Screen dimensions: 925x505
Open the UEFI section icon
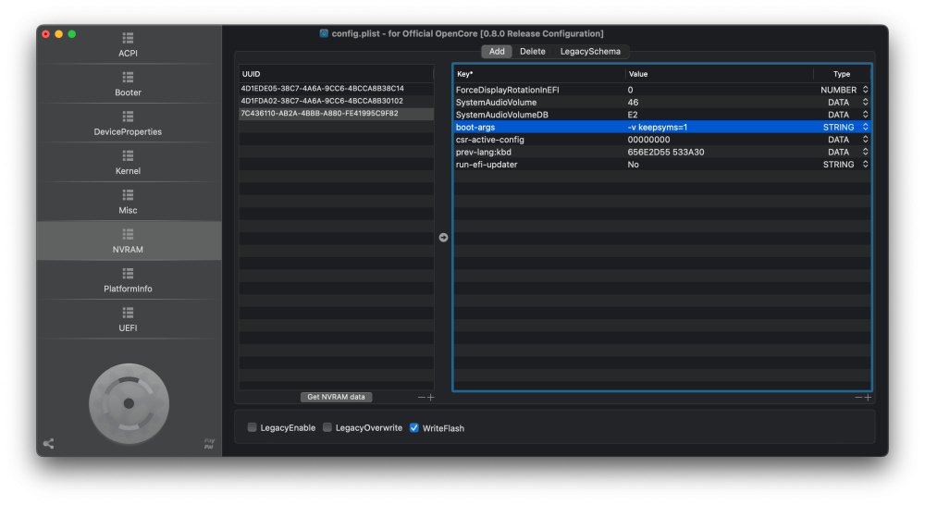click(x=128, y=313)
